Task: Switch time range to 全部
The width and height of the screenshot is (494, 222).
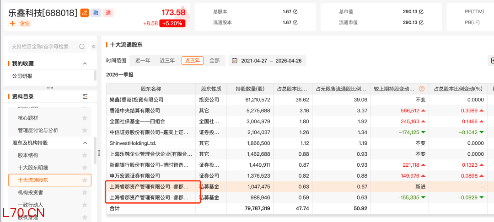Action: click(x=214, y=61)
